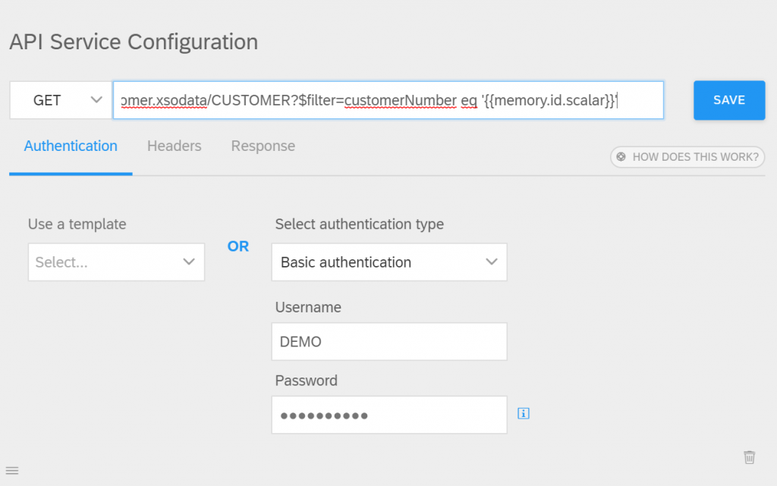Screen dimensions: 777x486
Task: Go to the Response tab
Action: (x=263, y=146)
